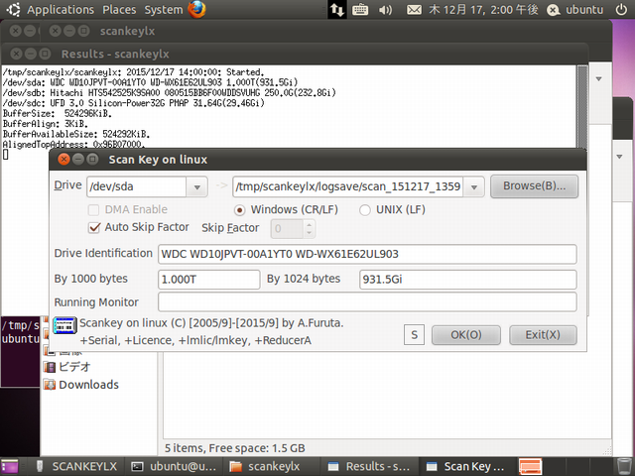Click the /dev/sdc UFD 3.0 Silicon-Power line

click(x=134, y=103)
